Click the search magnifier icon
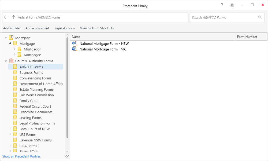Image resolution: width=268 pixels, height=161 pixels. click(260, 17)
